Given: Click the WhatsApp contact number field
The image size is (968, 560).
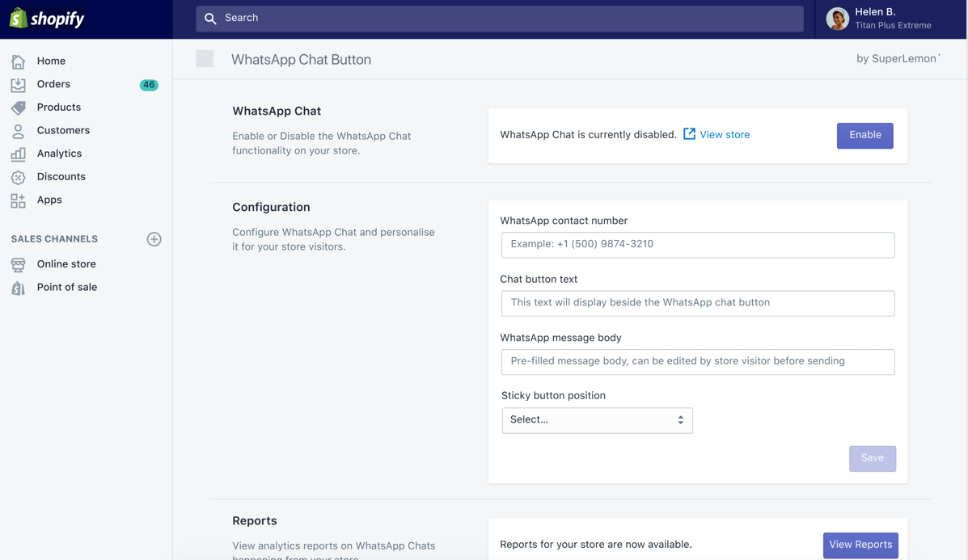Looking at the screenshot, I should coord(698,245).
